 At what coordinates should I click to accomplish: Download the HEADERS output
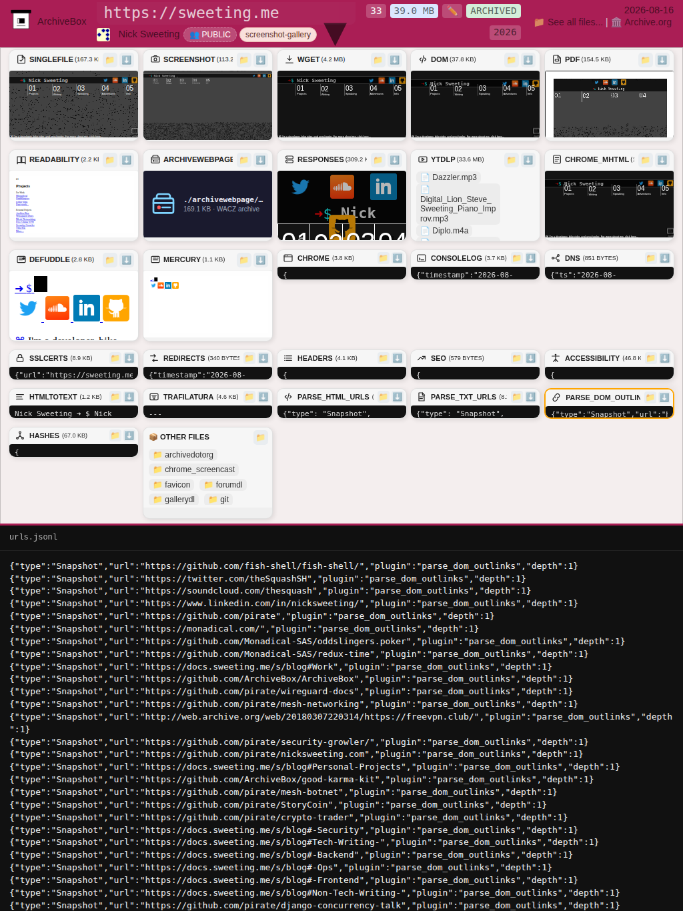398,358
